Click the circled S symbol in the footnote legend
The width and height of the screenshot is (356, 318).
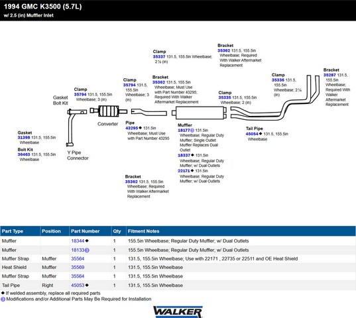point(3,299)
